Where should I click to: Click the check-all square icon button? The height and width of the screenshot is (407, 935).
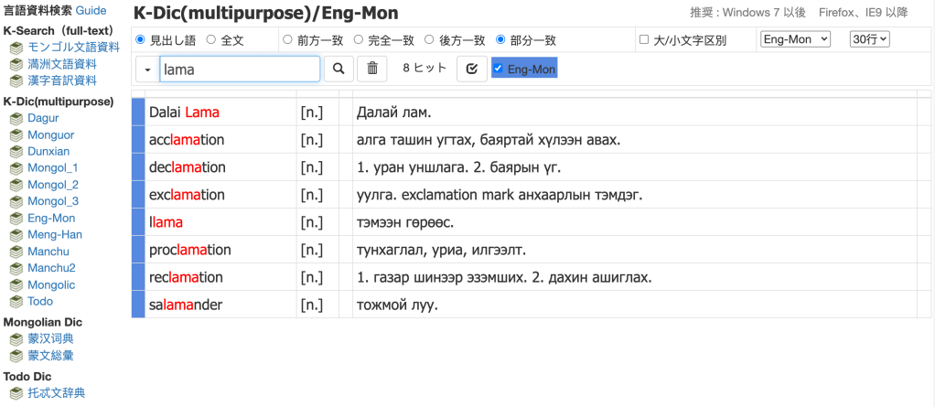[x=471, y=69]
